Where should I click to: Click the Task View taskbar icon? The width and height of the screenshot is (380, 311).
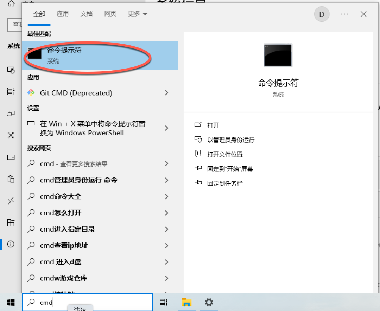tap(164, 302)
